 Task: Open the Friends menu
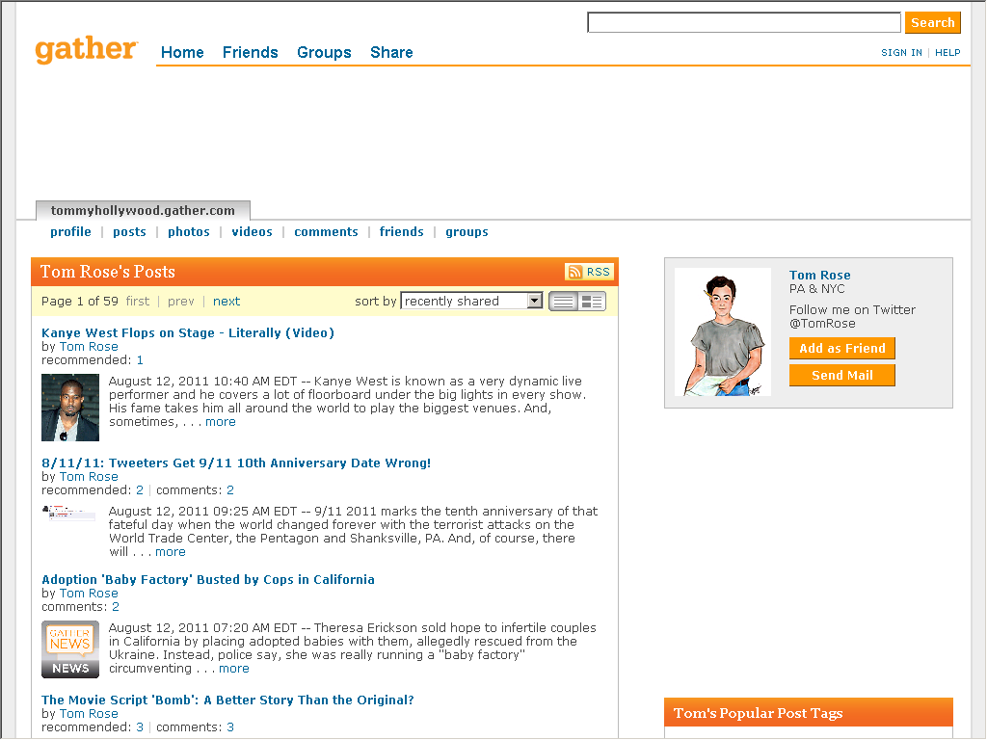(x=250, y=52)
